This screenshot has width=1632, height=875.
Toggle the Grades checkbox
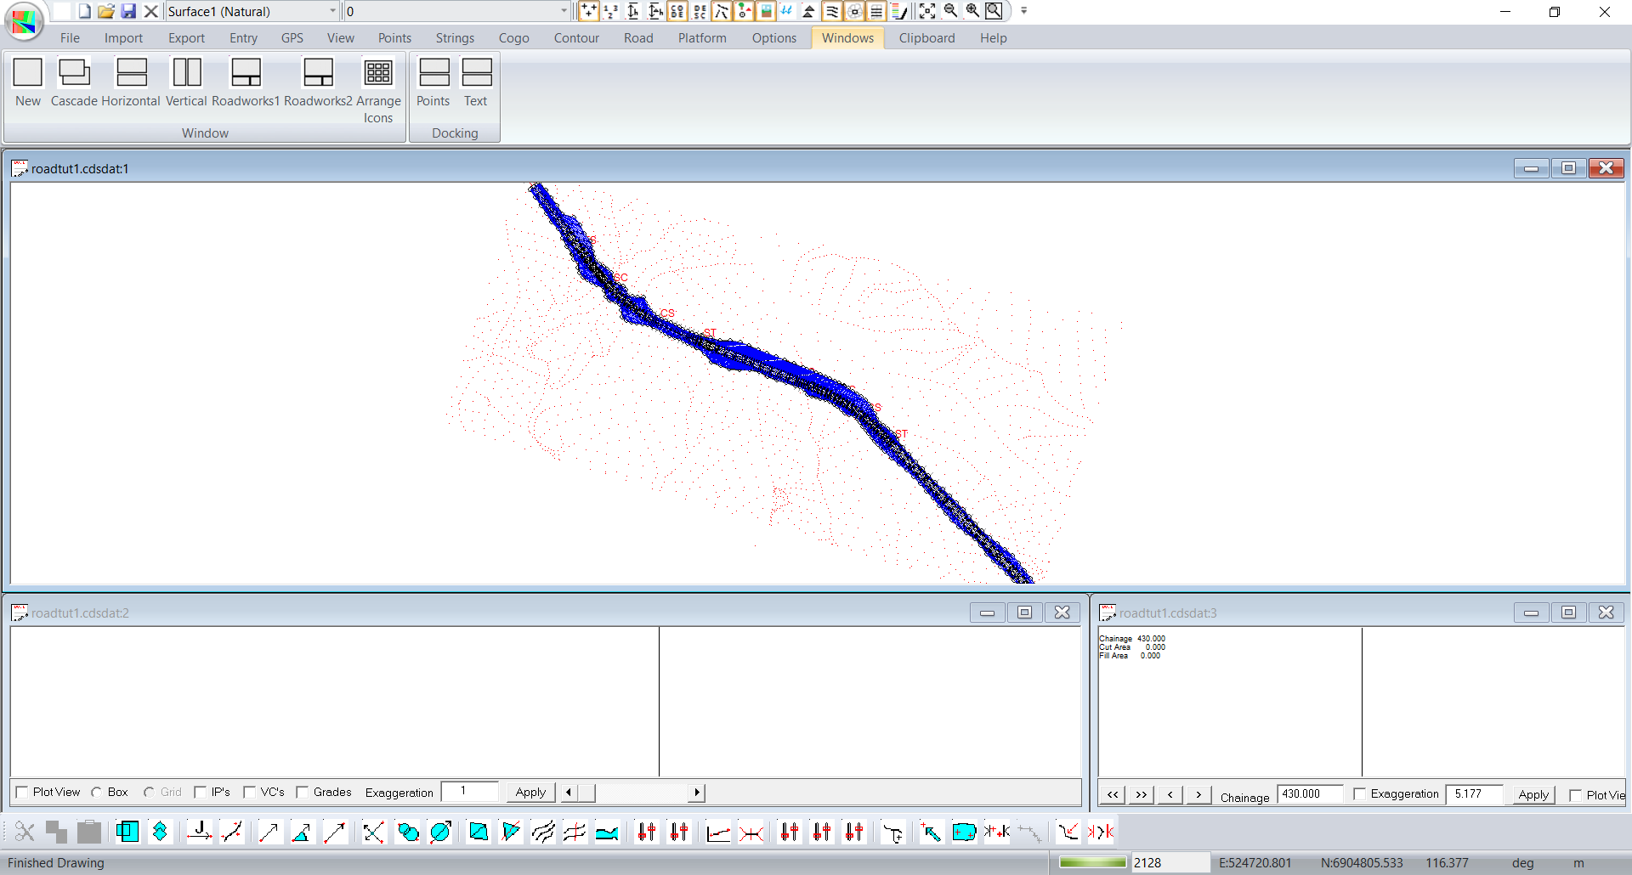[x=303, y=792]
